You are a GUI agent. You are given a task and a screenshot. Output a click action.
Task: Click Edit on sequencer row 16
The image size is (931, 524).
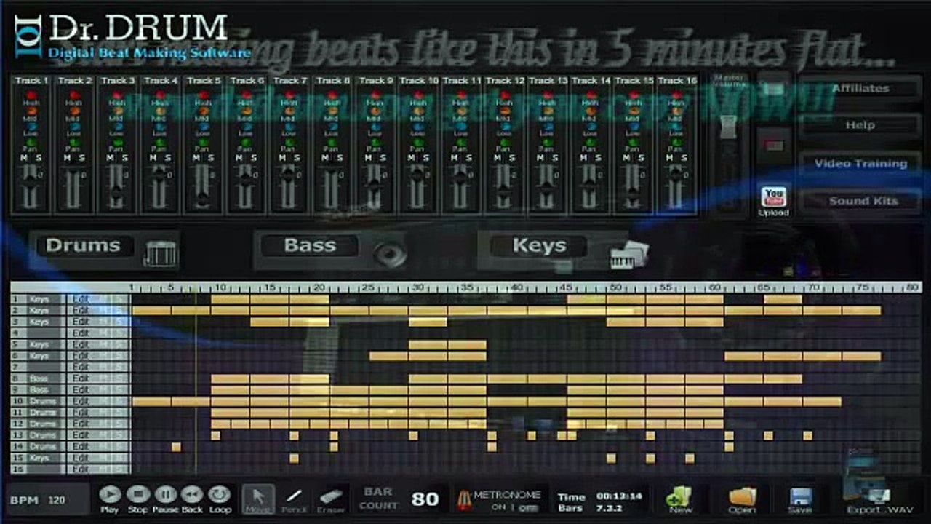[80, 469]
